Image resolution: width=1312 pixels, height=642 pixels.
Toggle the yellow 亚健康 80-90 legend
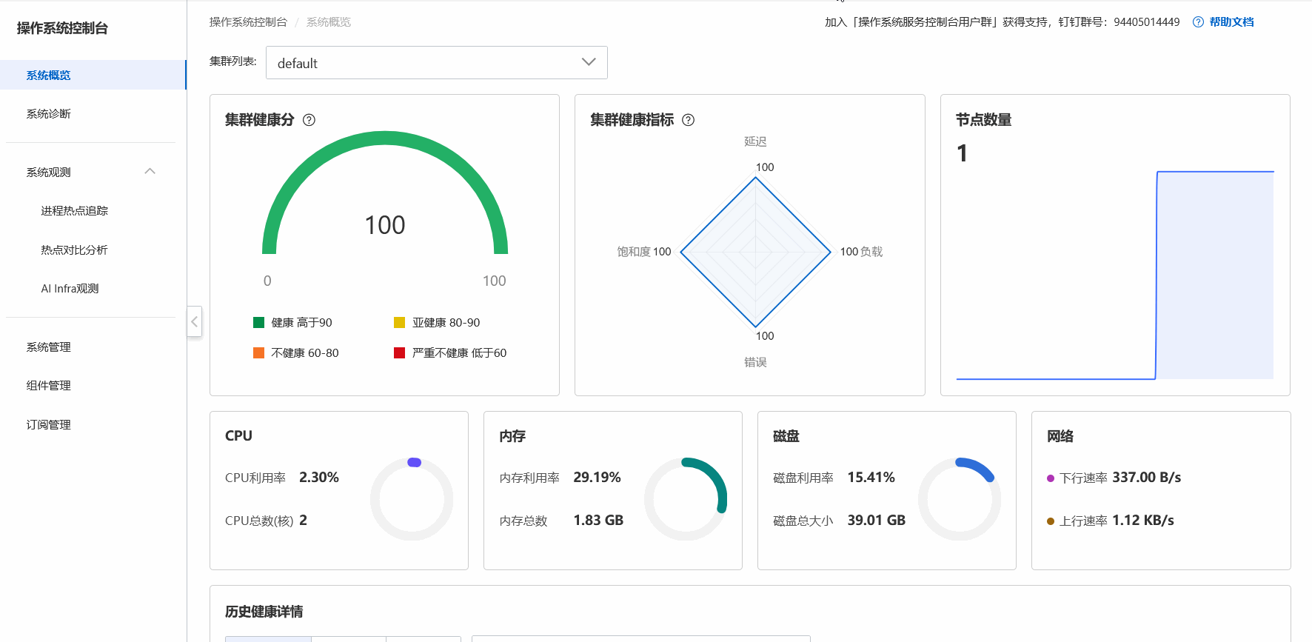coord(437,322)
